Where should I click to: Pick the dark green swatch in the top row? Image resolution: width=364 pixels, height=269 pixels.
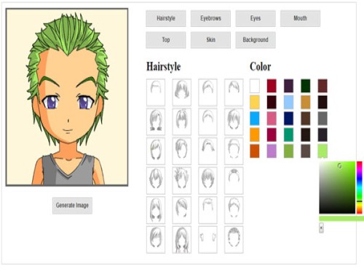pyautogui.click(x=306, y=86)
